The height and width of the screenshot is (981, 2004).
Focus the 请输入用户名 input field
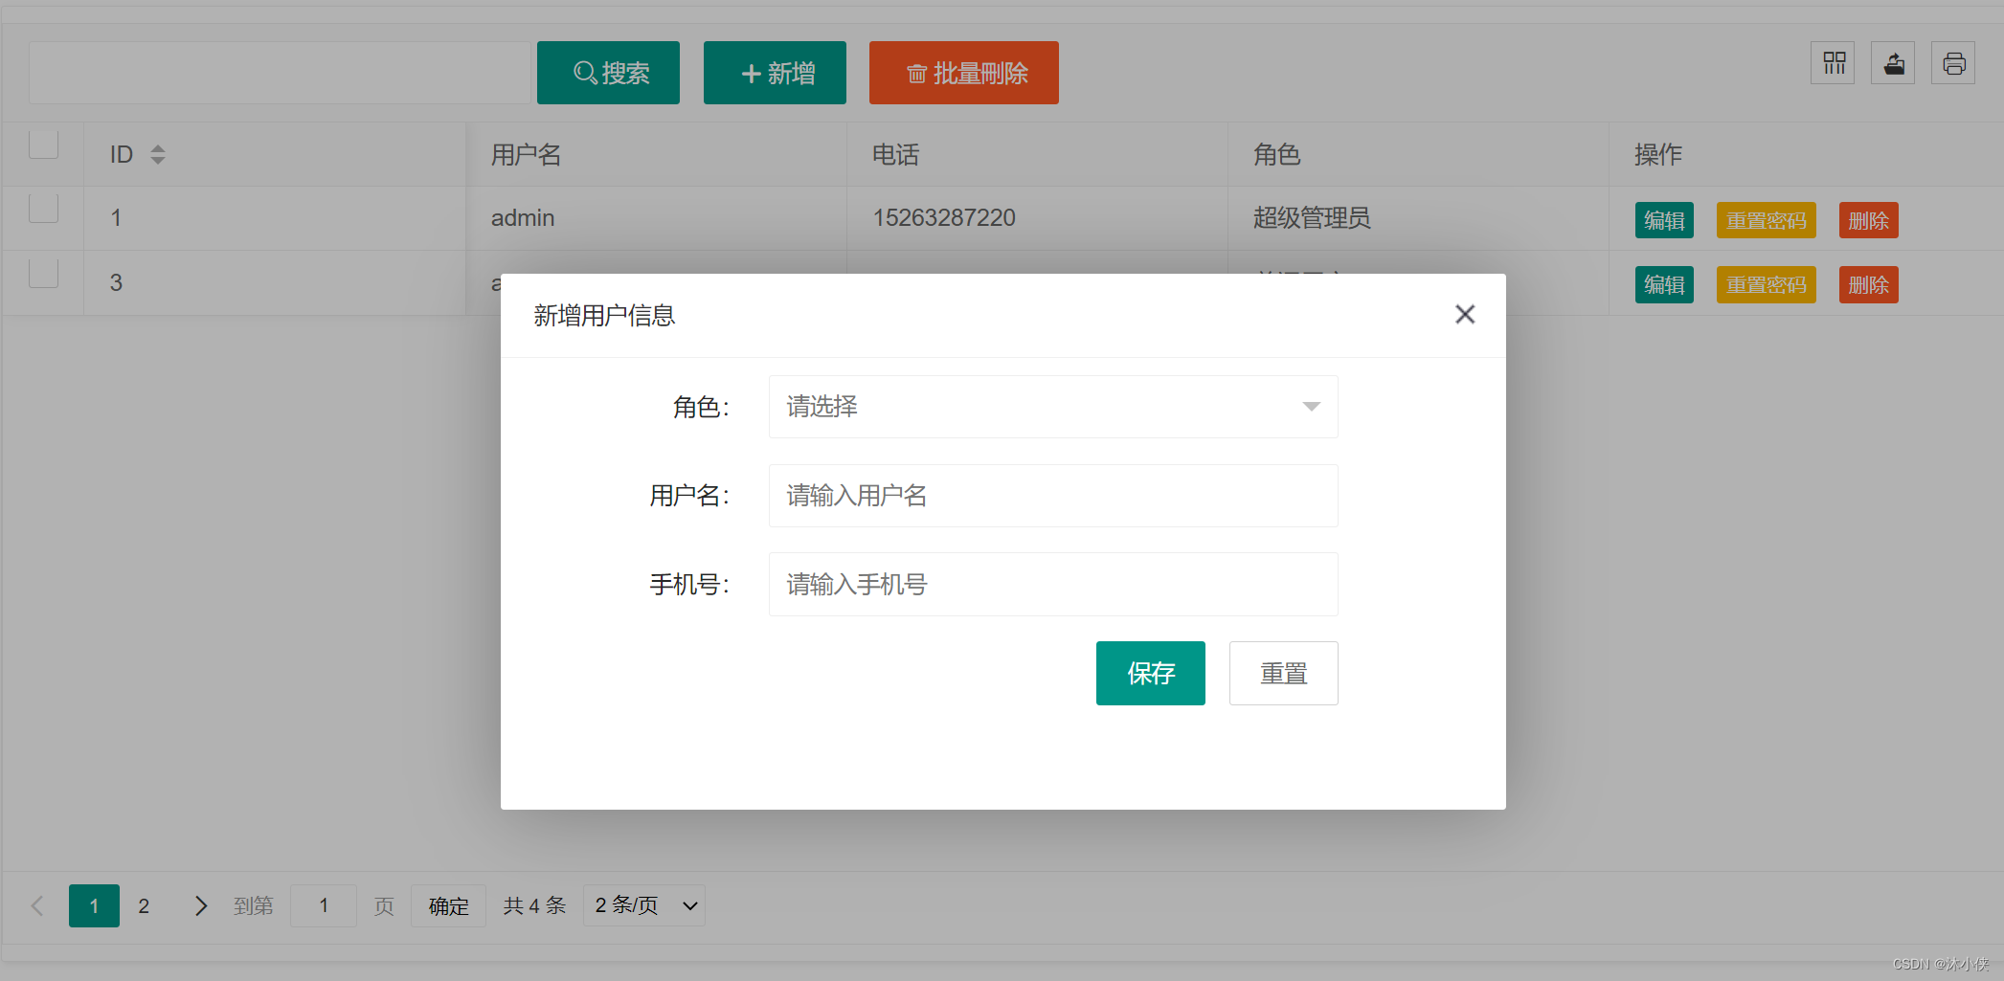tap(1053, 496)
